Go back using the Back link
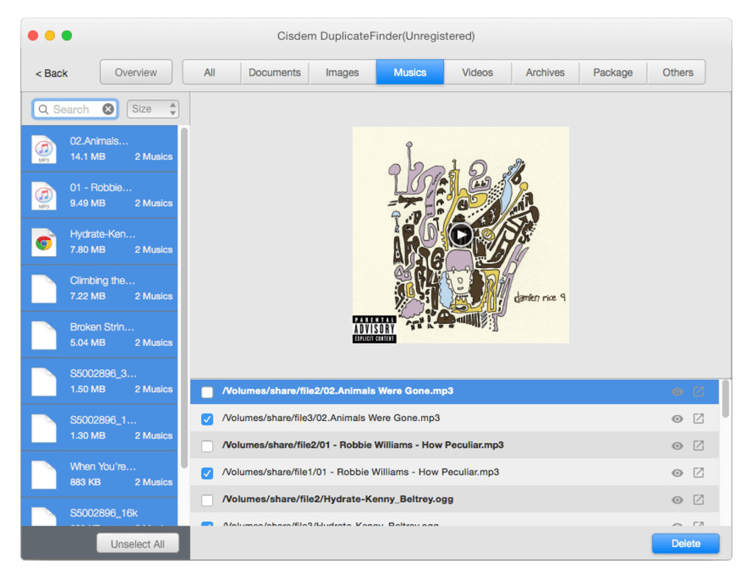The width and height of the screenshot is (751, 580). [x=52, y=74]
